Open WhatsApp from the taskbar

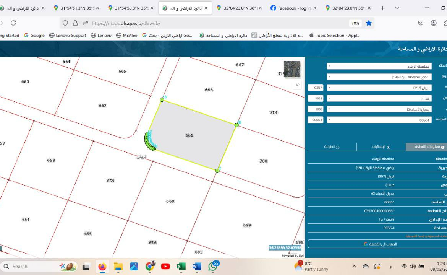(213, 267)
